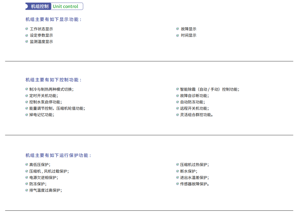Click the text 进出水温差保护

coord(194,178)
